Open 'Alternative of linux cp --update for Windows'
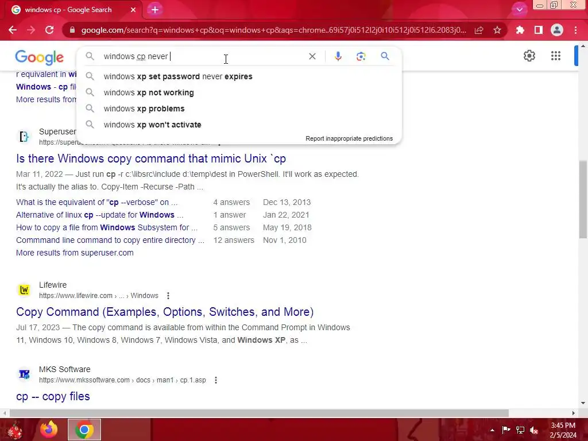 point(100,215)
